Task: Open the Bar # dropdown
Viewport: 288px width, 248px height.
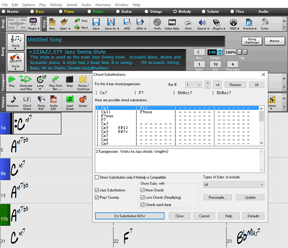Action: pos(194,85)
